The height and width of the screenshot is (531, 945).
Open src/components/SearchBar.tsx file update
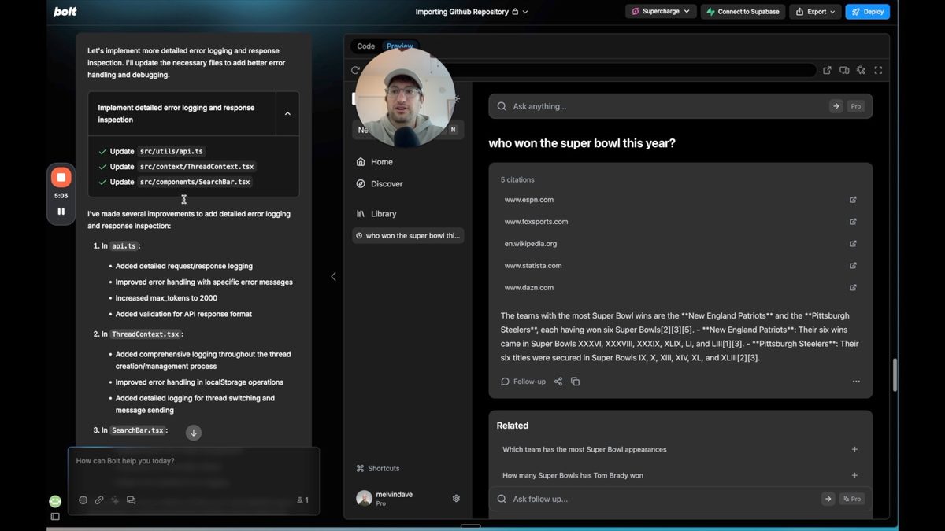[195, 182]
